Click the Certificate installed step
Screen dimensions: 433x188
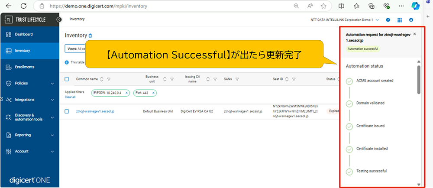point(372,149)
